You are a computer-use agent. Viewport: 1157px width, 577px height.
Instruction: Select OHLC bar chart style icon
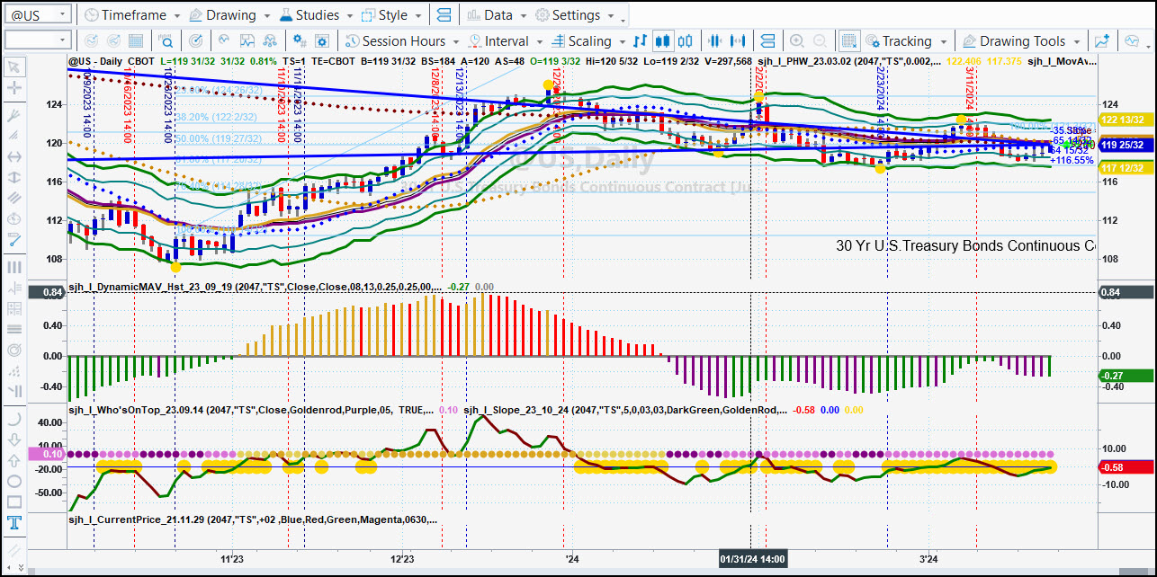640,41
